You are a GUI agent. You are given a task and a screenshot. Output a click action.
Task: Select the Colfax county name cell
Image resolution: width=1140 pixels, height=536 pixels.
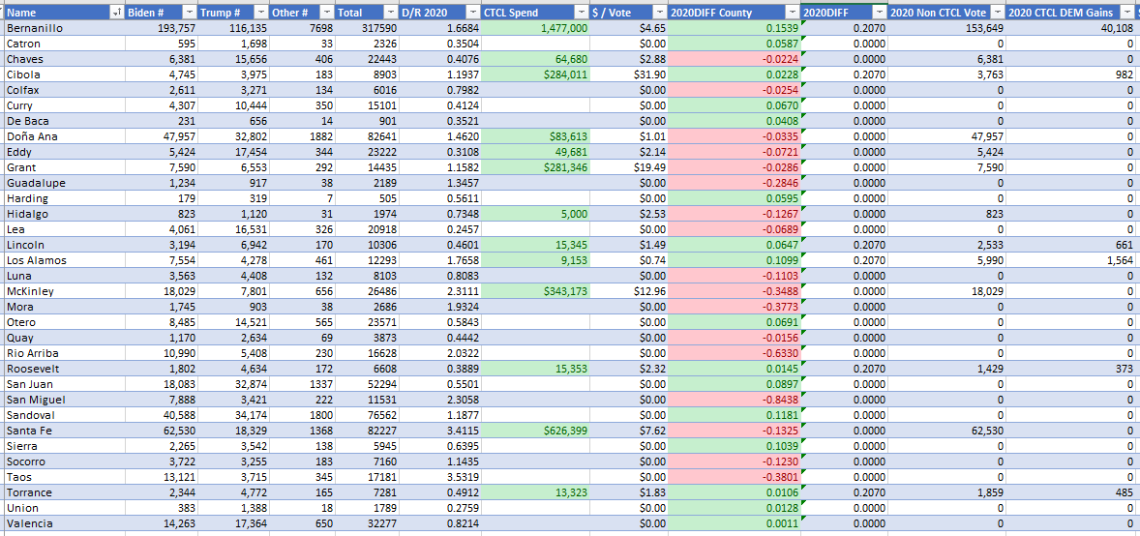64,89
